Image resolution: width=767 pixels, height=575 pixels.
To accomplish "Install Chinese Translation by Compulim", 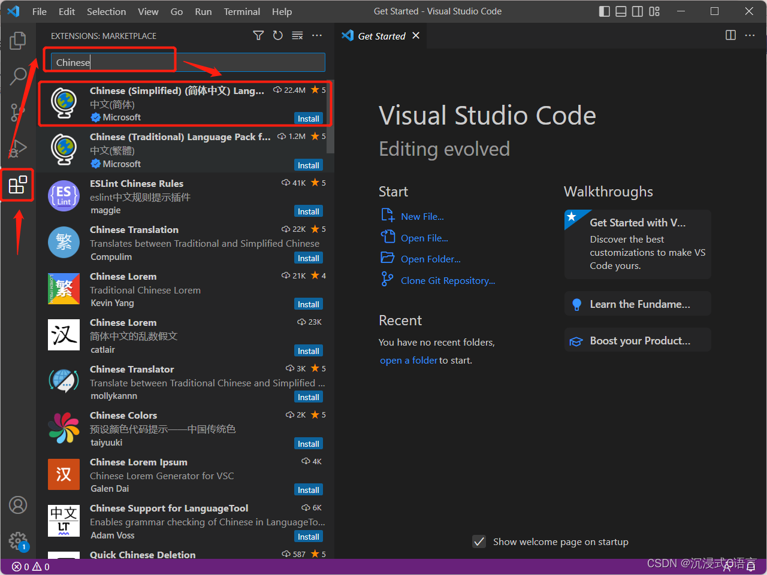I will [x=309, y=258].
